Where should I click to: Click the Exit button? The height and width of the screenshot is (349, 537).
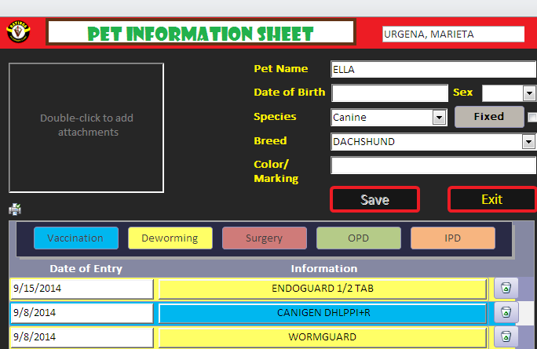491,199
